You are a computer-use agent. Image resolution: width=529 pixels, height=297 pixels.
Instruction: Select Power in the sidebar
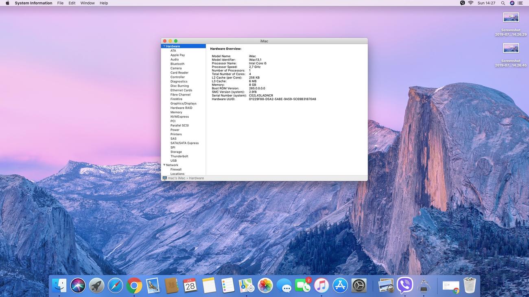175,130
